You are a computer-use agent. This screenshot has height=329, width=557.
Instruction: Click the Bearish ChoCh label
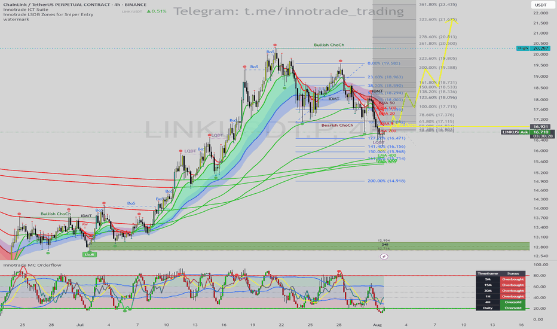pos(337,125)
